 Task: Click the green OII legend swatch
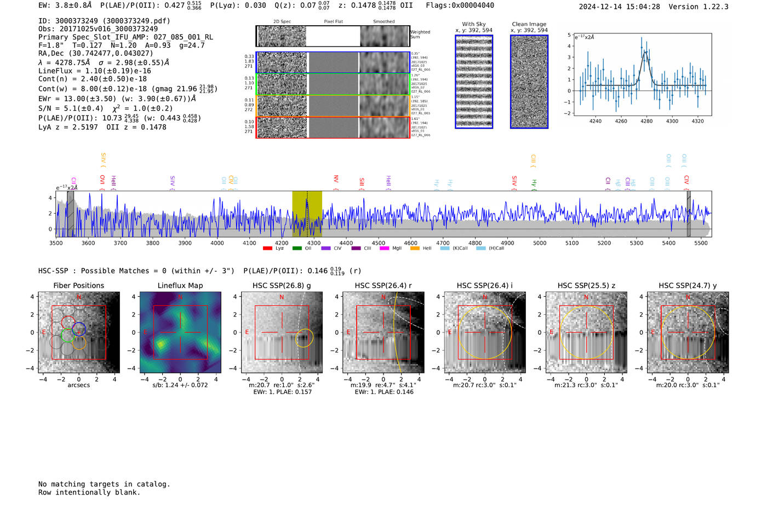[297, 248]
